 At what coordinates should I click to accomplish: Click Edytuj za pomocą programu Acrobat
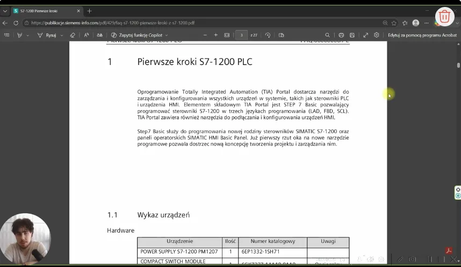[x=422, y=35]
